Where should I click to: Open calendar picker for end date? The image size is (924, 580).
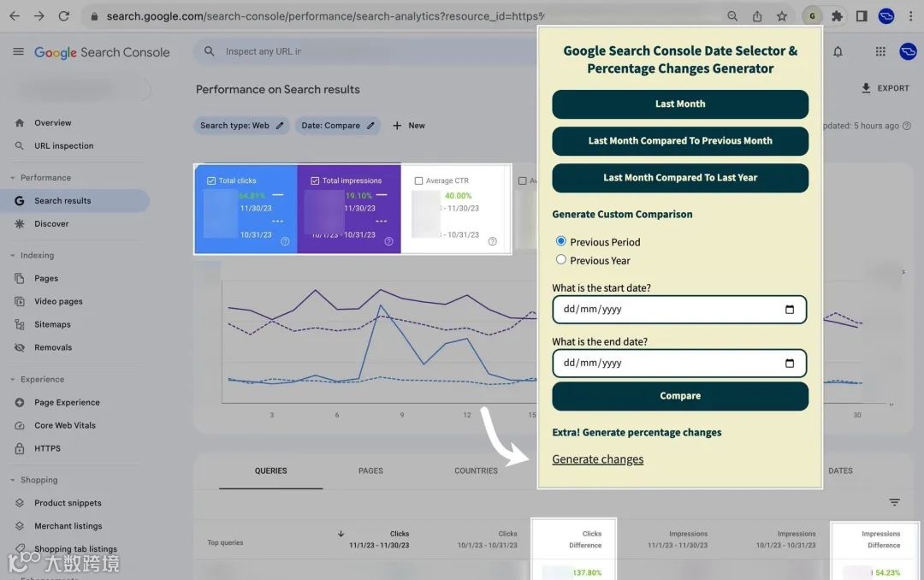(x=790, y=363)
